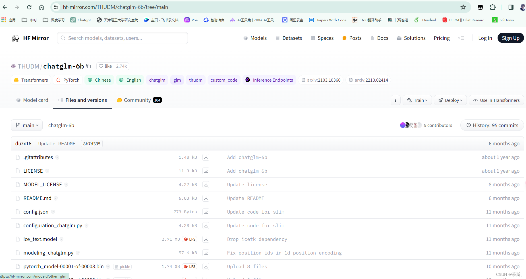Download the MODEL_LICENSE file
The width and height of the screenshot is (526, 279).
pos(206,185)
